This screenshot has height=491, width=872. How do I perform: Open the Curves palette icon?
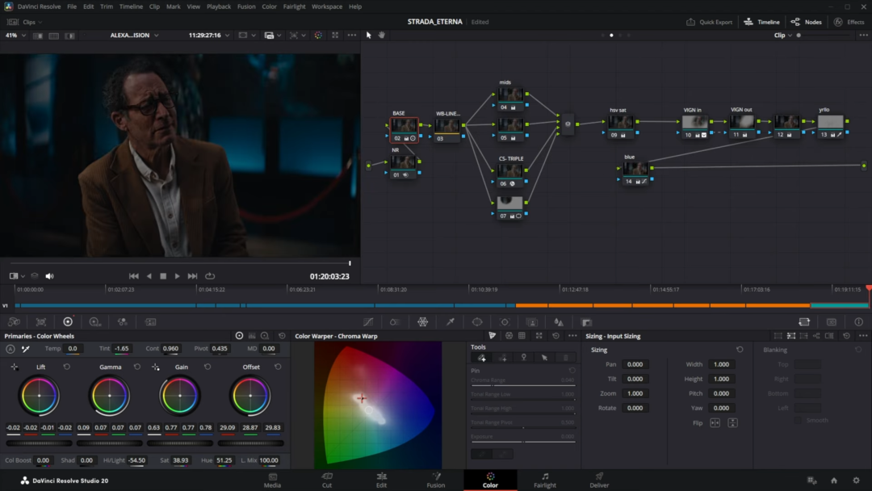[x=368, y=321]
